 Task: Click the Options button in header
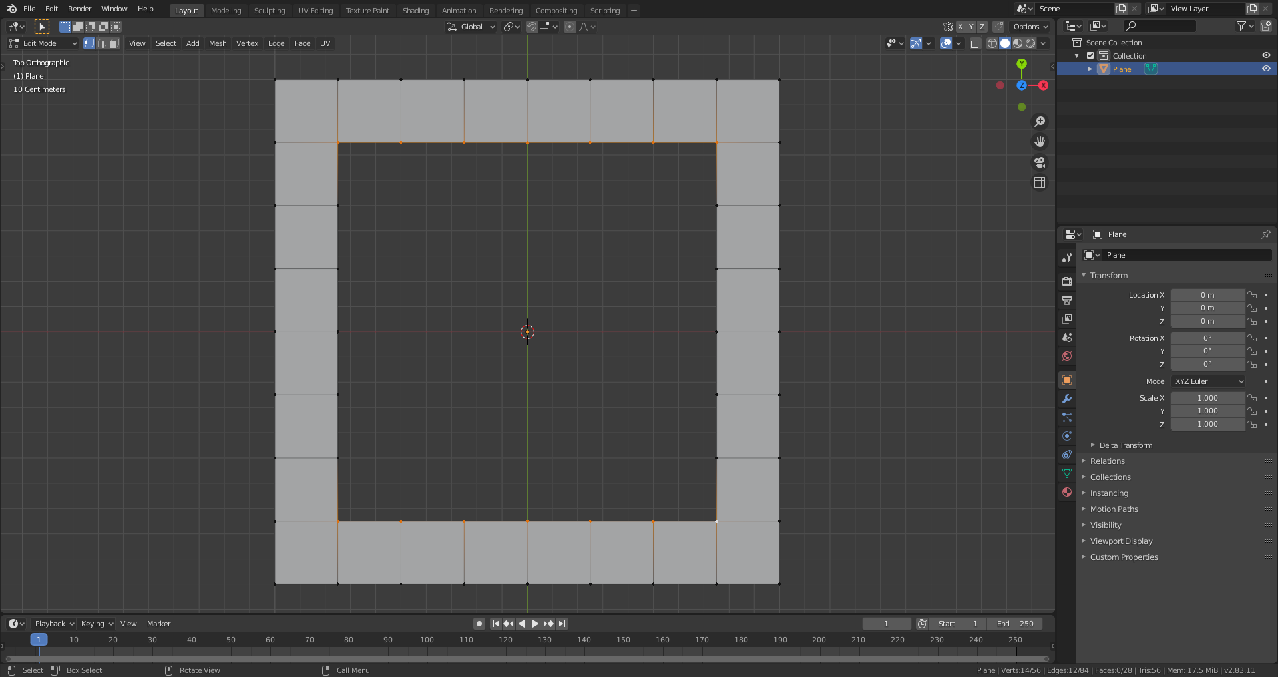[x=1030, y=27]
